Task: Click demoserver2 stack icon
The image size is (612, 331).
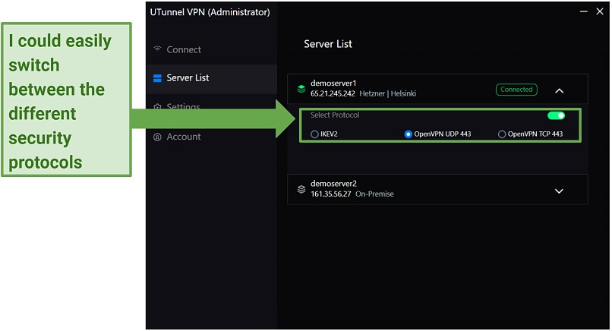Action: [301, 189]
